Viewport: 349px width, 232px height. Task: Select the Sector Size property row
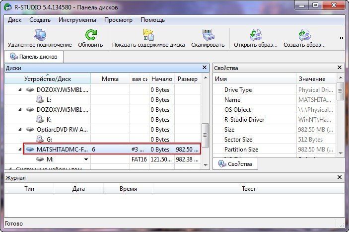[x=275, y=140]
